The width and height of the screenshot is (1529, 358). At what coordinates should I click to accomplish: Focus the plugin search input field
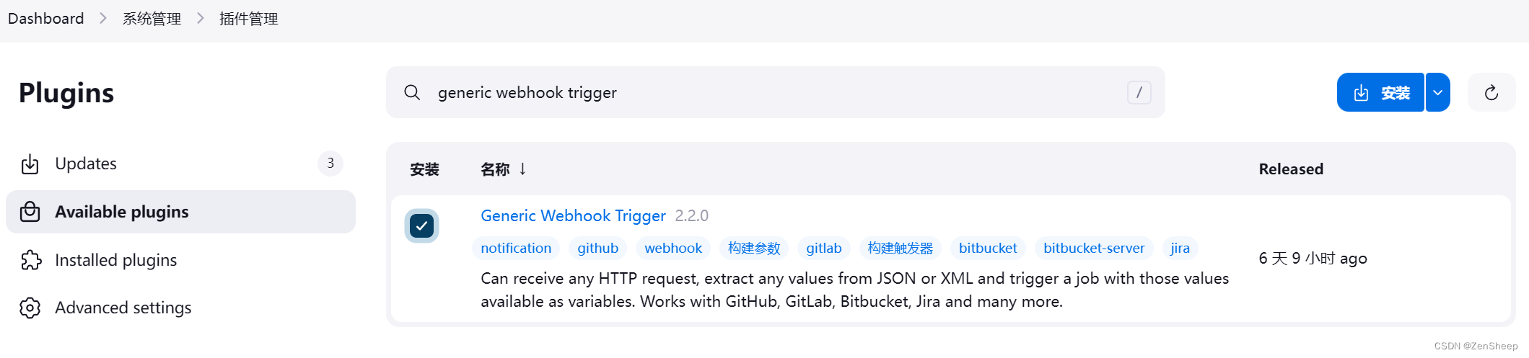click(772, 92)
